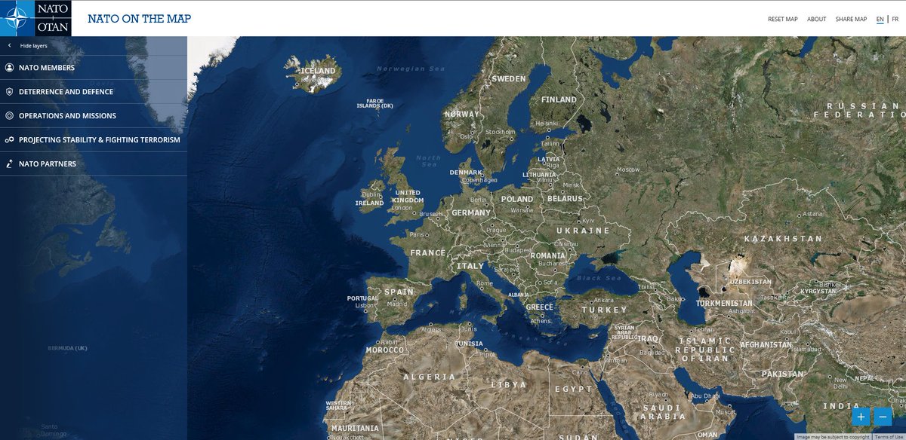Click the NORWAY label on the map
The width and height of the screenshot is (906, 440).
462,115
